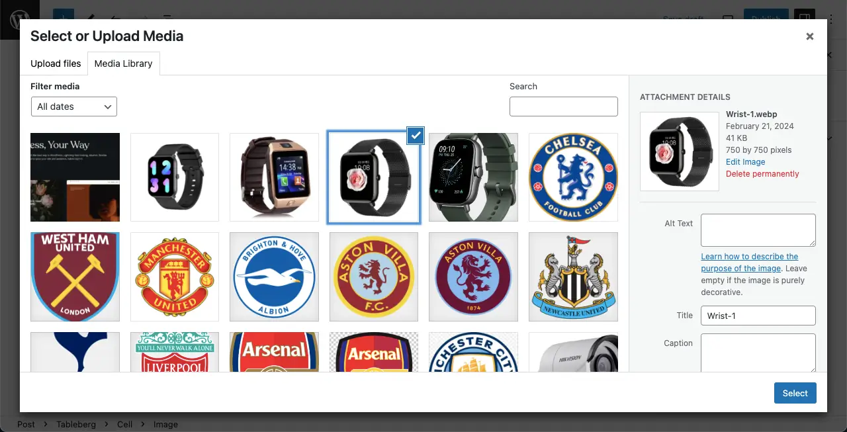The image size is (847, 432).
Task: Open the Edit Image link
Action: (x=745, y=162)
